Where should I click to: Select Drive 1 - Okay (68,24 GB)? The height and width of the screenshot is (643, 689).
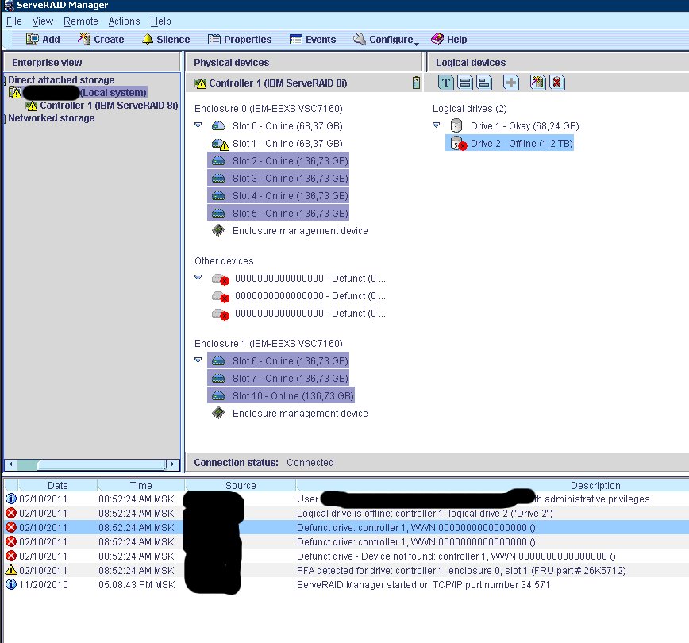click(x=525, y=126)
